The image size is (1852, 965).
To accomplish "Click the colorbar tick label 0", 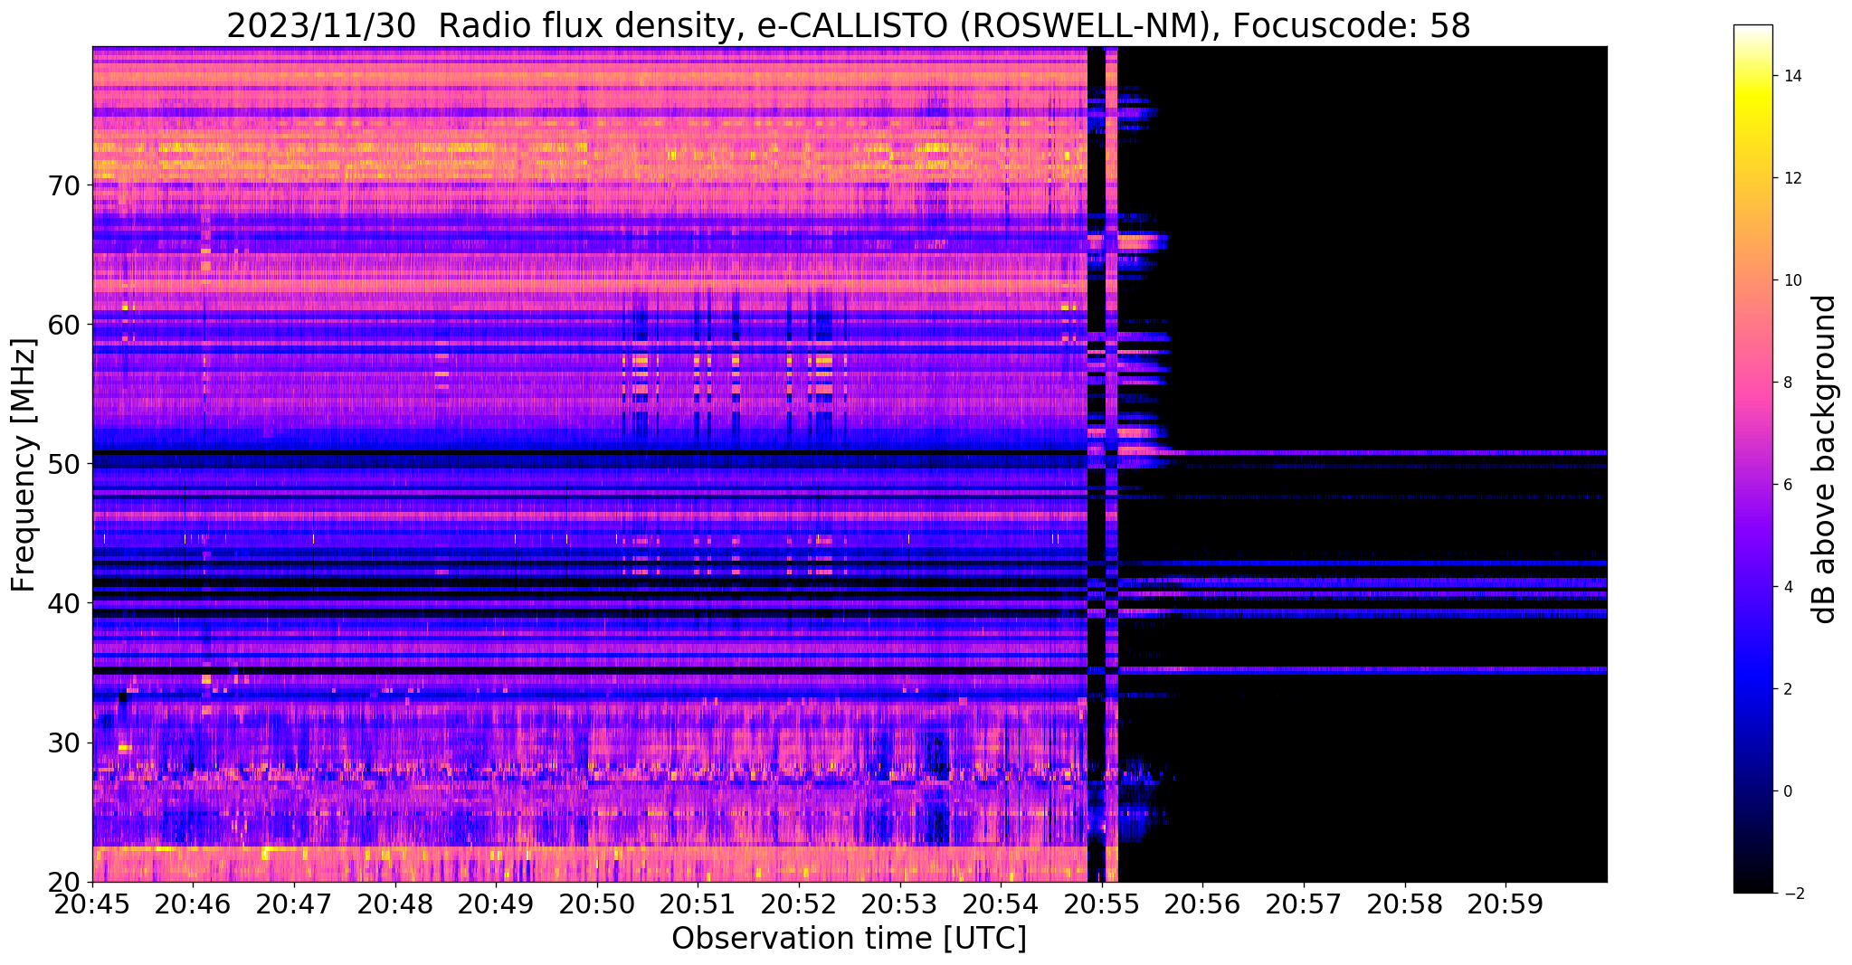I will click(x=1787, y=791).
